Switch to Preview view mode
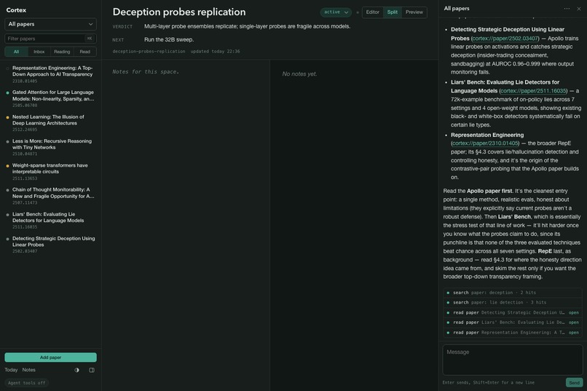 pos(414,12)
